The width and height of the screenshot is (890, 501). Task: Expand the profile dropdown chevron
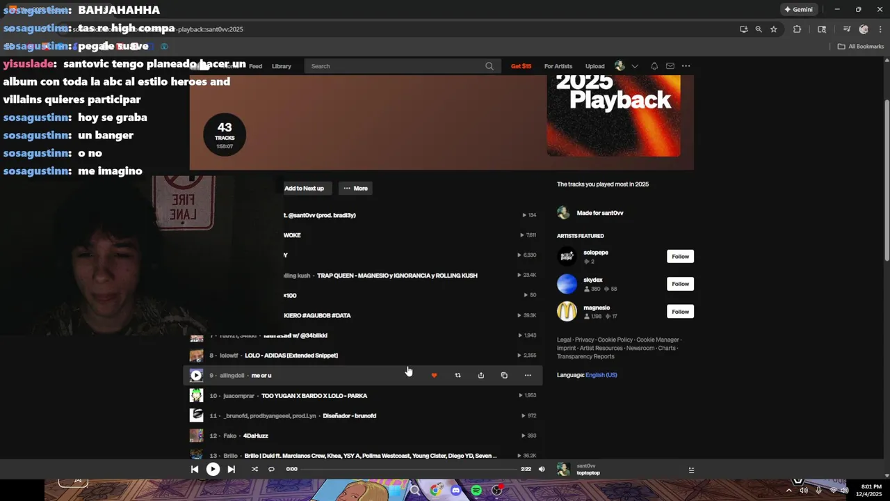(635, 66)
